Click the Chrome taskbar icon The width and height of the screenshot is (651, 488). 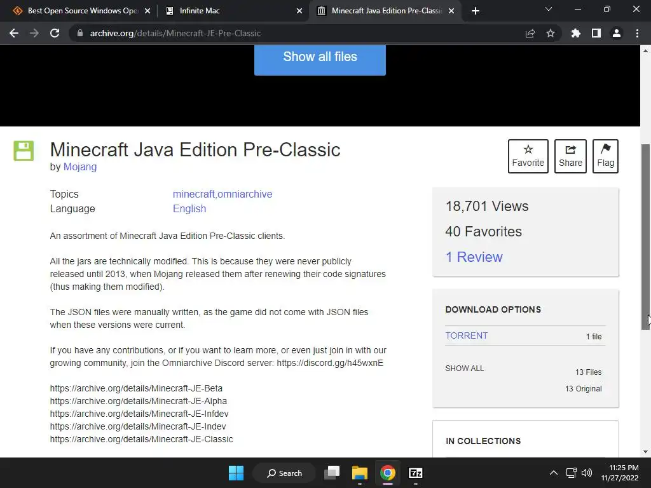(x=387, y=473)
